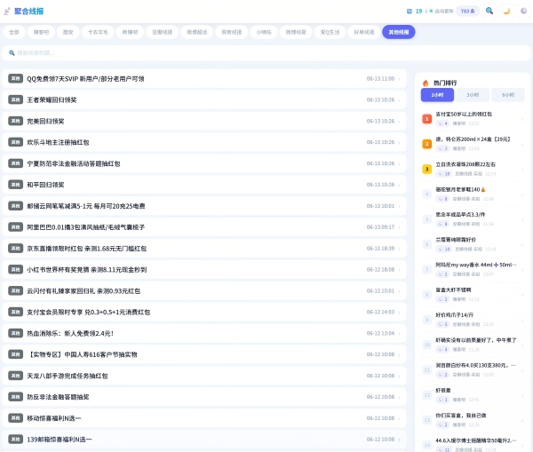
Task: Toggle the 自动更新 auto-refresh indicator
Action: 442,12
